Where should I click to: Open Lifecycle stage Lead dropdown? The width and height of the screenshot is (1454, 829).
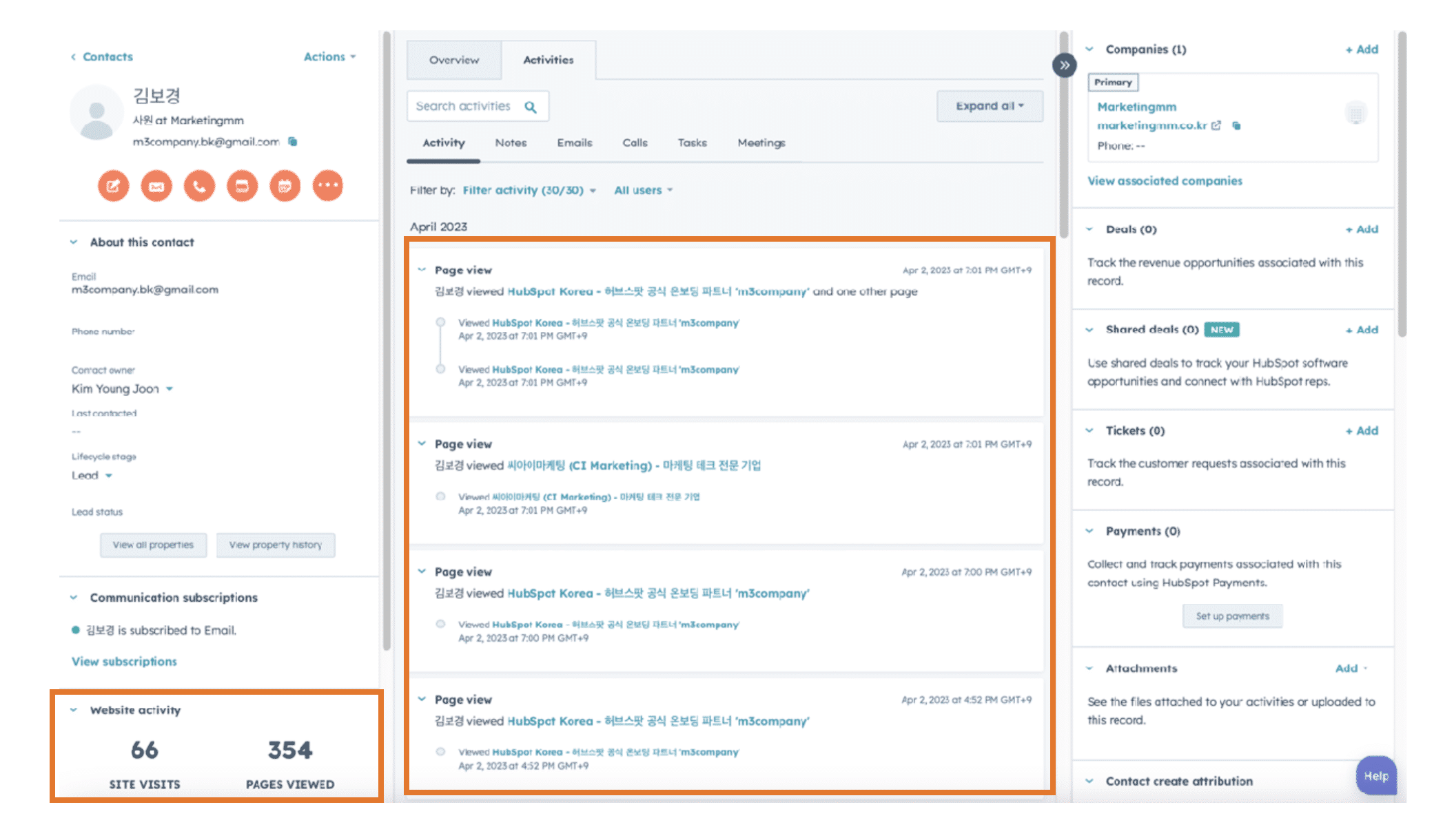pyautogui.click(x=92, y=475)
